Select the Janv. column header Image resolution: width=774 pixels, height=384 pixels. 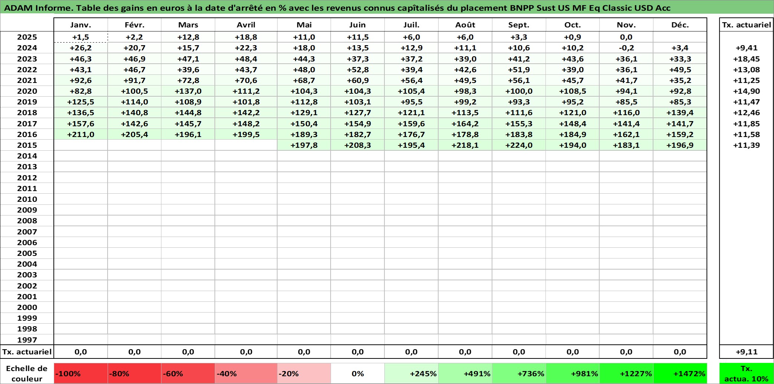(81, 25)
